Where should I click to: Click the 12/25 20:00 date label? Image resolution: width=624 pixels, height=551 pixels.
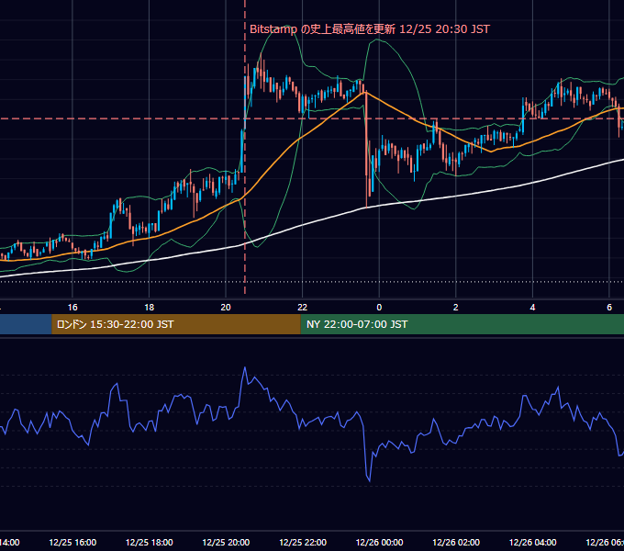click(226, 542)
